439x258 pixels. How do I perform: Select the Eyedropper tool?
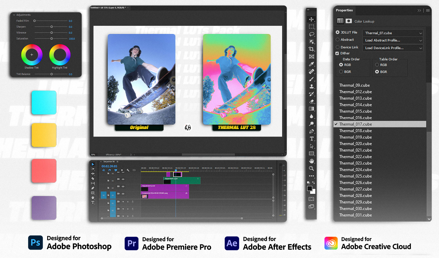tap(311, 64)
